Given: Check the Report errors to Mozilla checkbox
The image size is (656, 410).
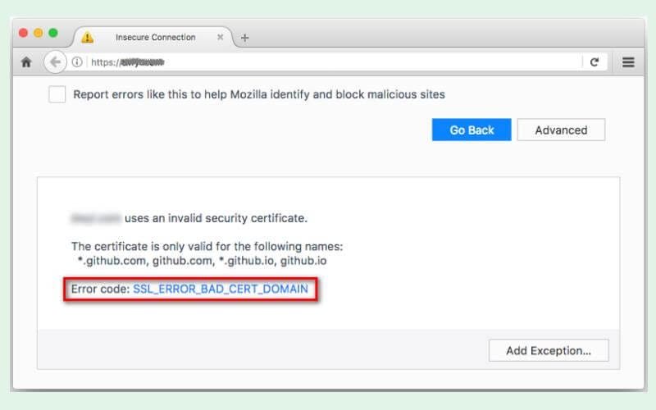Looking at the screenshot, I should click(x=57, y=94).
